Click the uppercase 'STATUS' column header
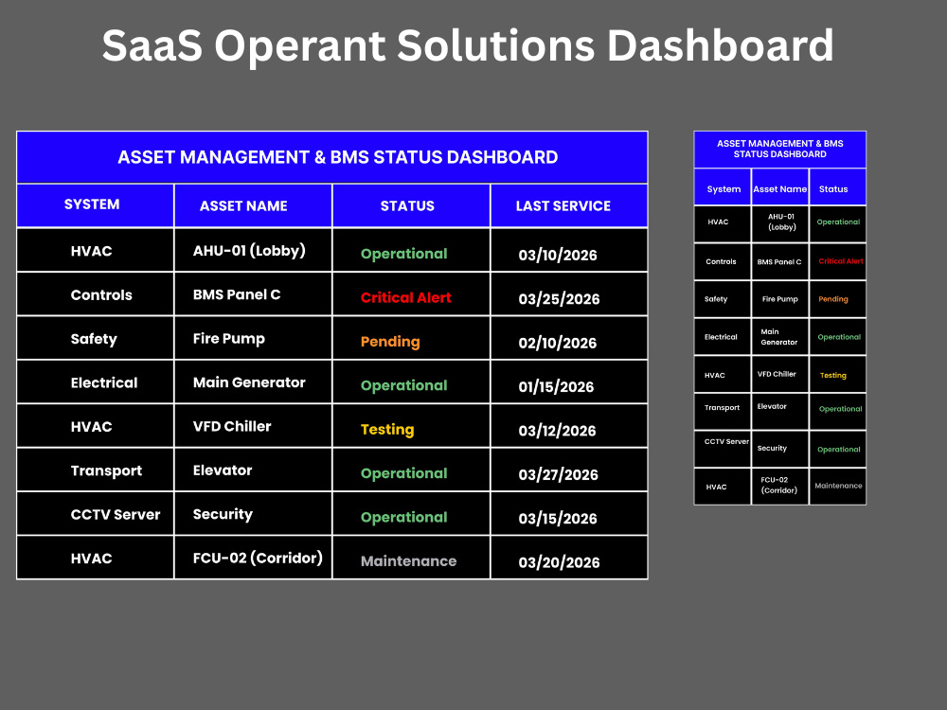This screenshot has height=710, width=947. pos(407,205)
